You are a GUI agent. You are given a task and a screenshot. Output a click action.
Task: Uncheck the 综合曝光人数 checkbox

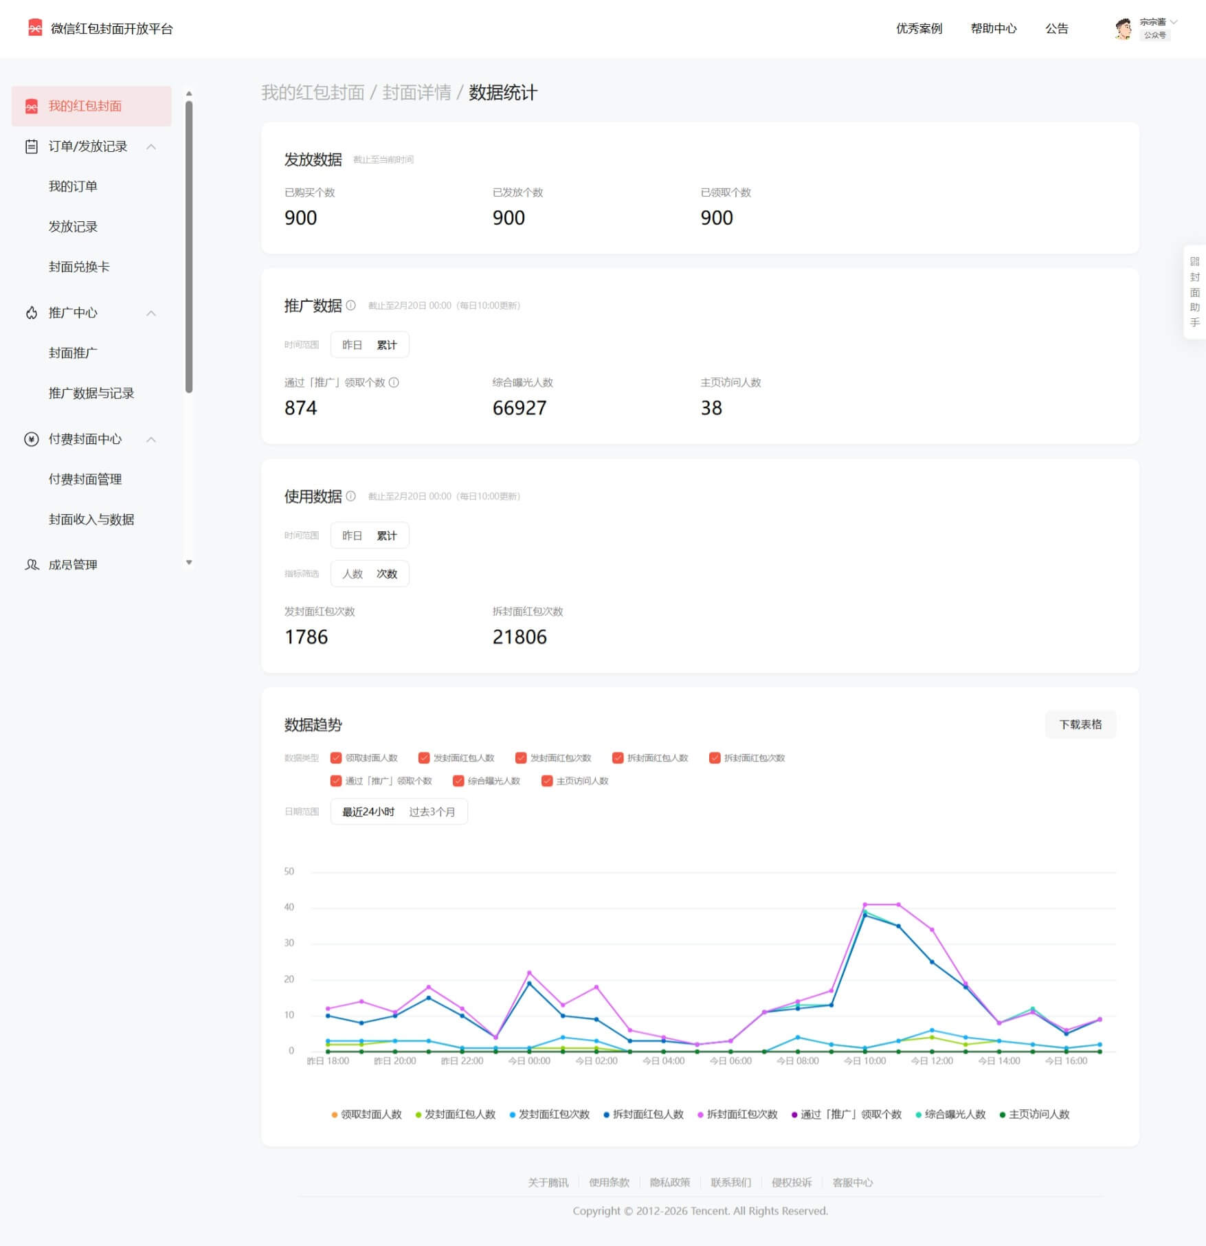click(458, 781)
